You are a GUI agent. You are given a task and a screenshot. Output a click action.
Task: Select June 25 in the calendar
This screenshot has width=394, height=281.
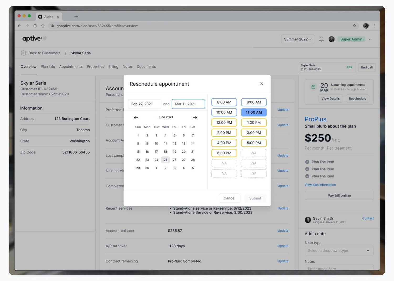tap(165, 160)
